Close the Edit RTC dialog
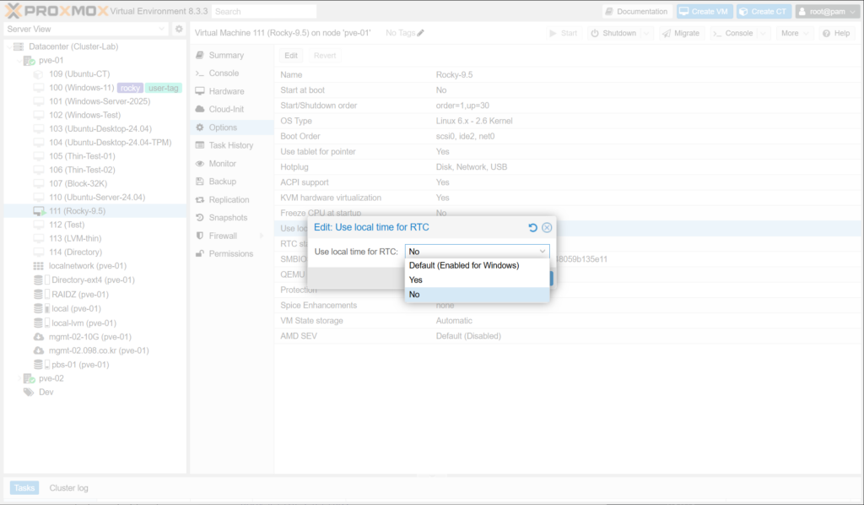This screenshot has width=864, height=505. 547,228
